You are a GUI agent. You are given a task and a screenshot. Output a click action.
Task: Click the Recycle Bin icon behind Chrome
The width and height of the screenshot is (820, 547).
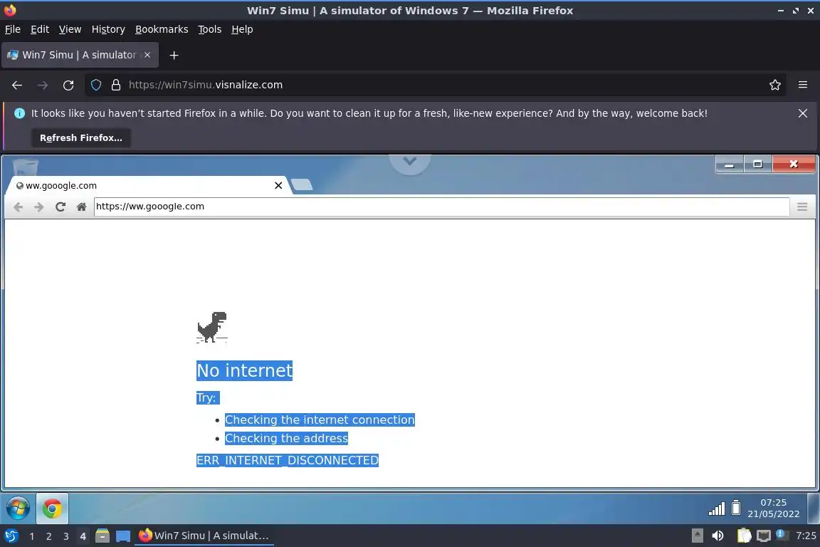pos(25,167)
